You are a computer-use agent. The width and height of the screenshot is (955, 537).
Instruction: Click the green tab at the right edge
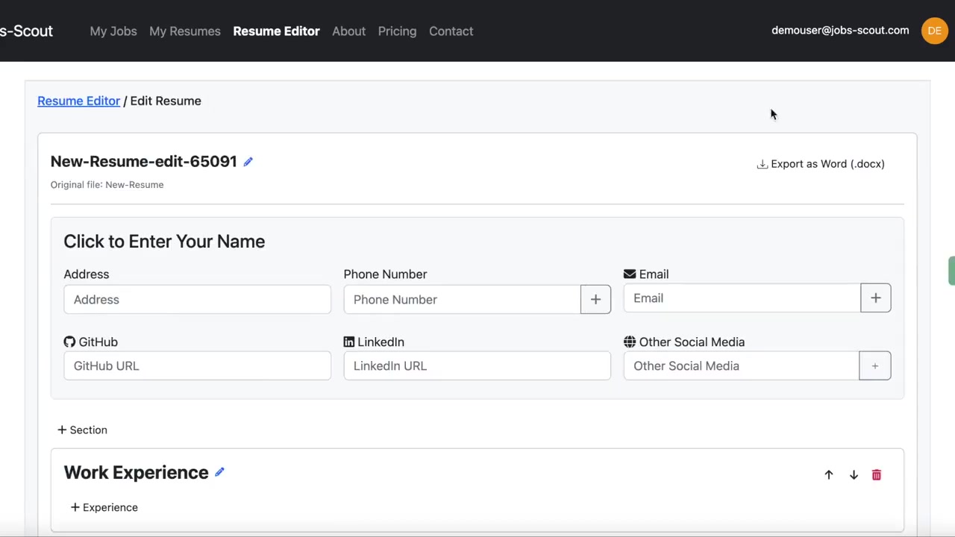point(952,271)
